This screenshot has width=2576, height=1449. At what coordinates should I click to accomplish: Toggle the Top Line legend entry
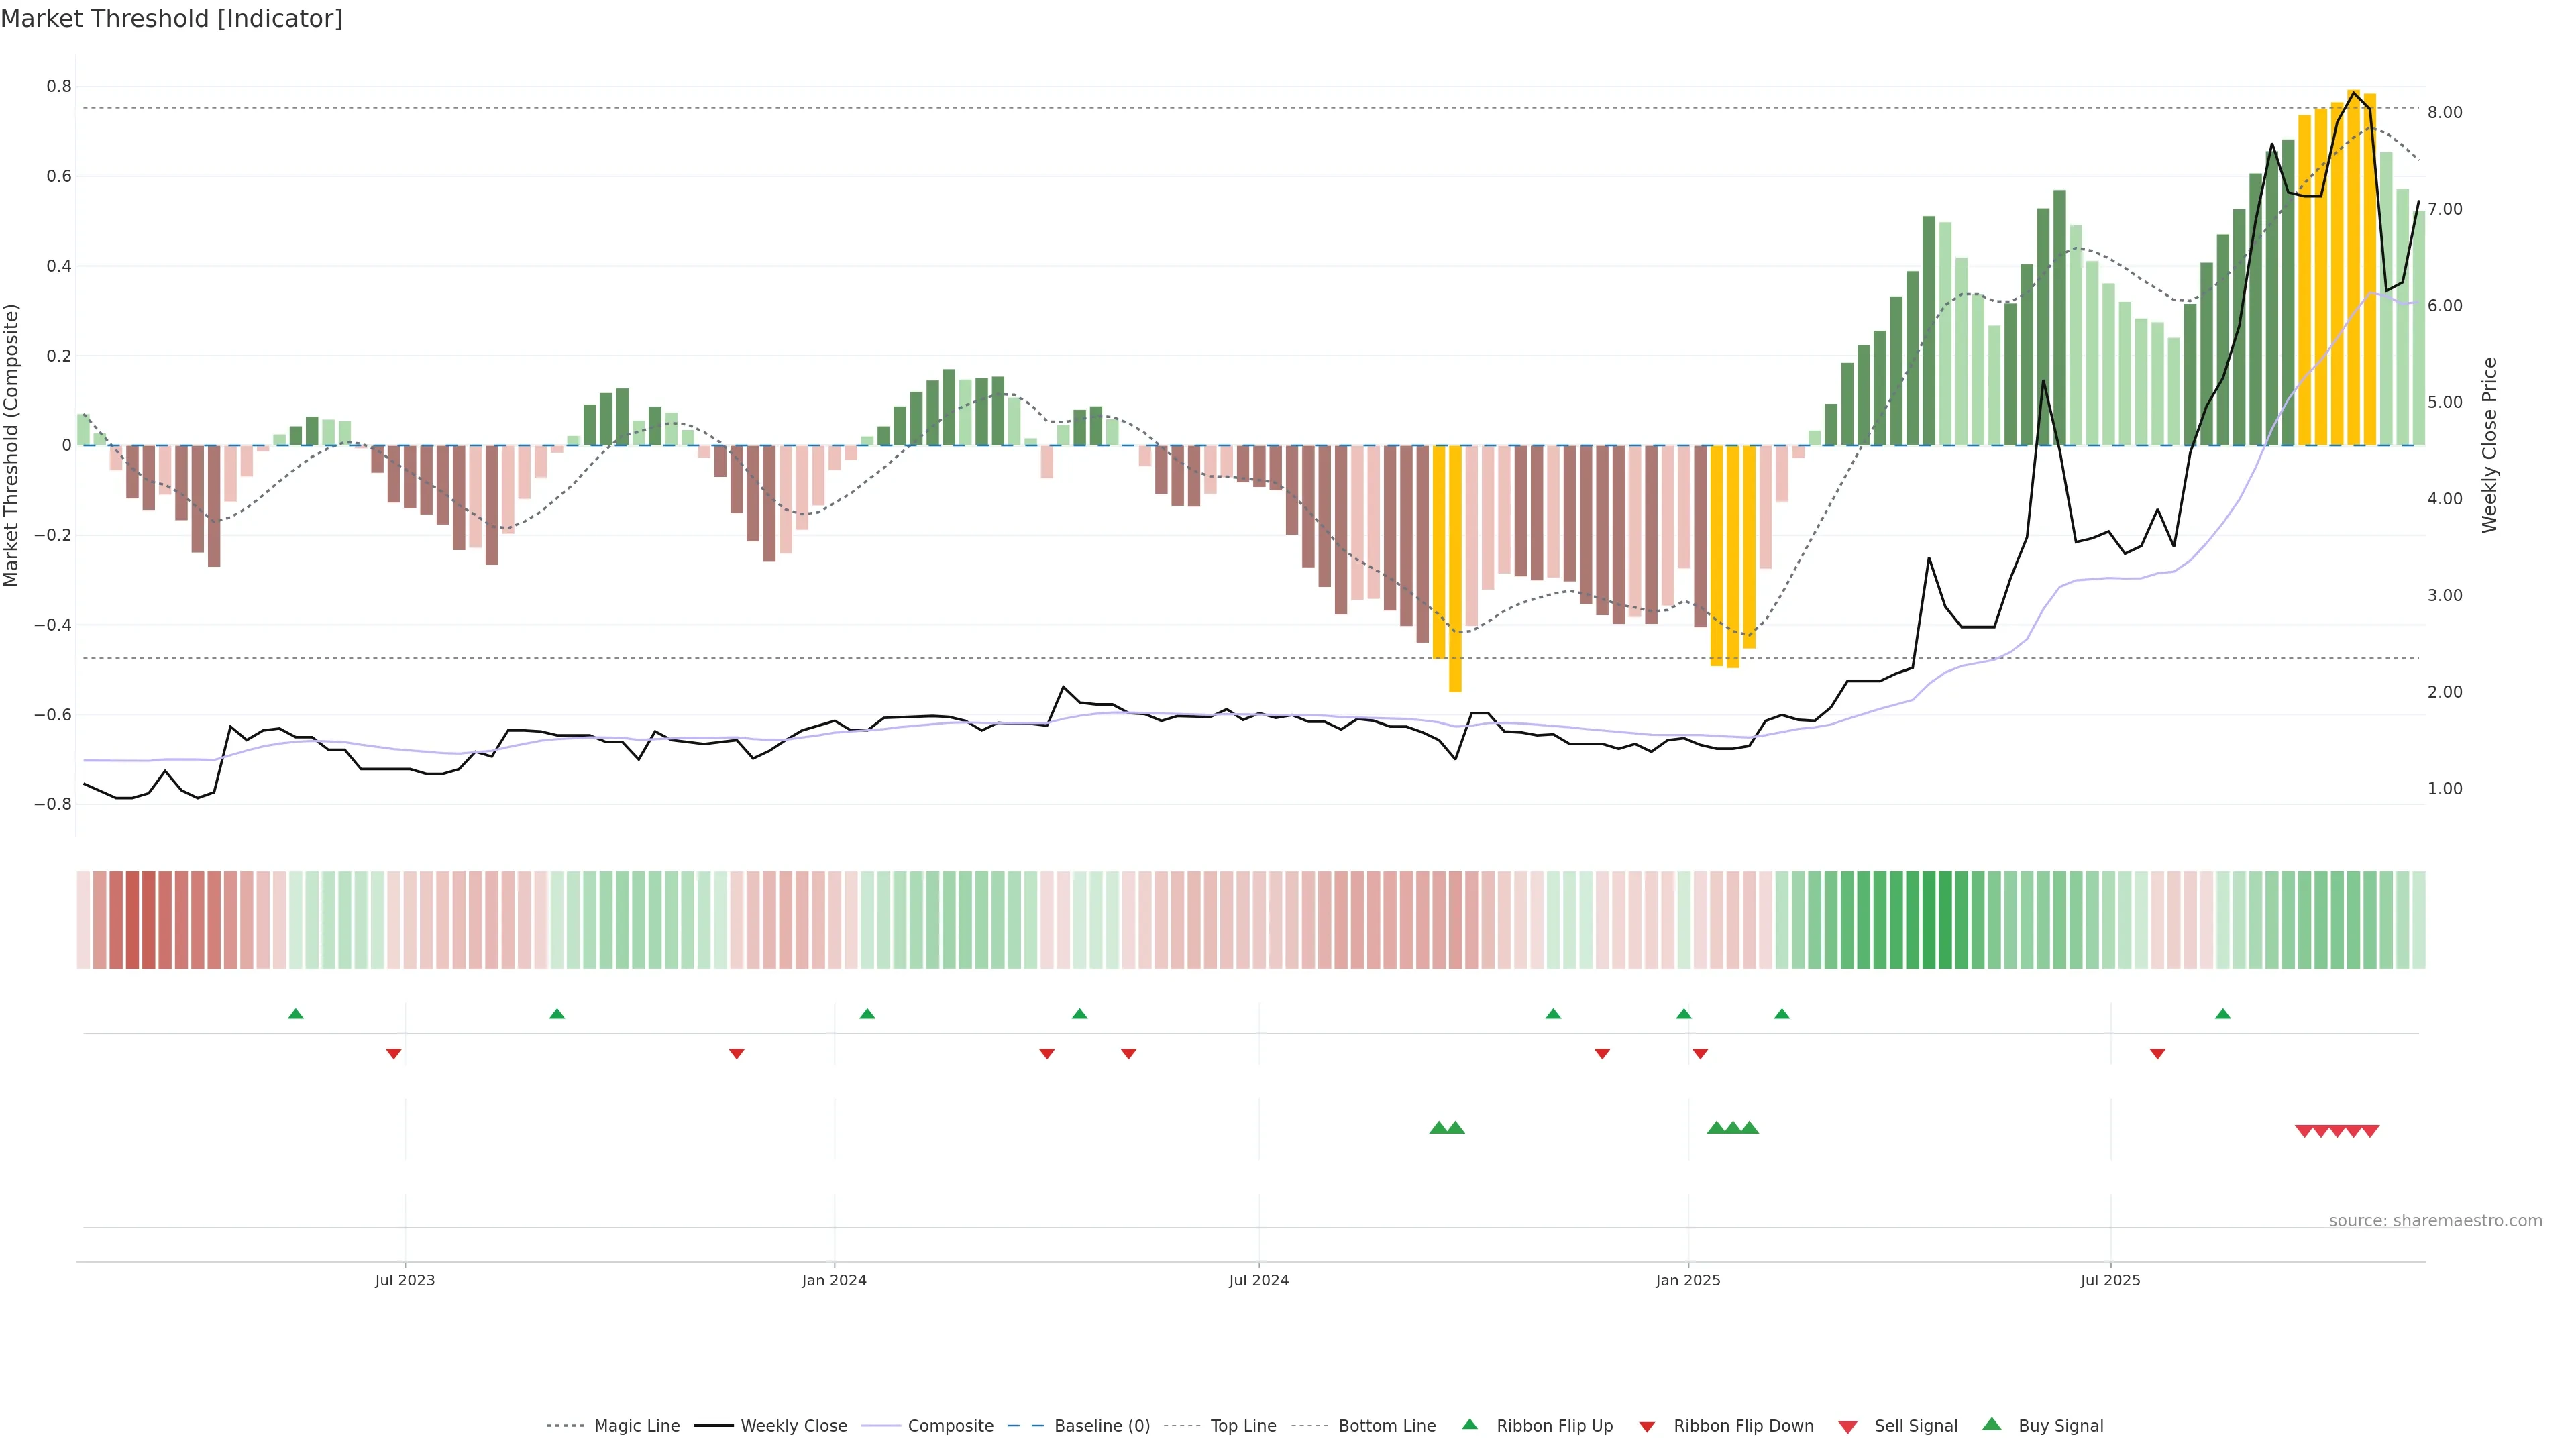click(x=1243, y=1426)
